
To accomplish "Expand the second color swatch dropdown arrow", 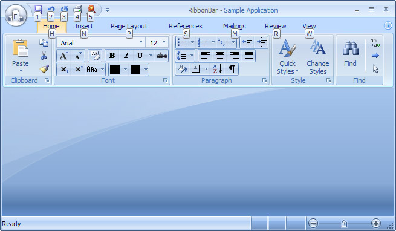I will click(x=146, y=70).
